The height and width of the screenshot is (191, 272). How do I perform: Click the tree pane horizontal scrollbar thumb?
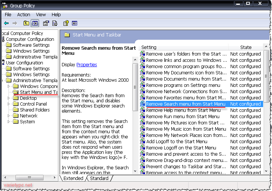point(29,177)
